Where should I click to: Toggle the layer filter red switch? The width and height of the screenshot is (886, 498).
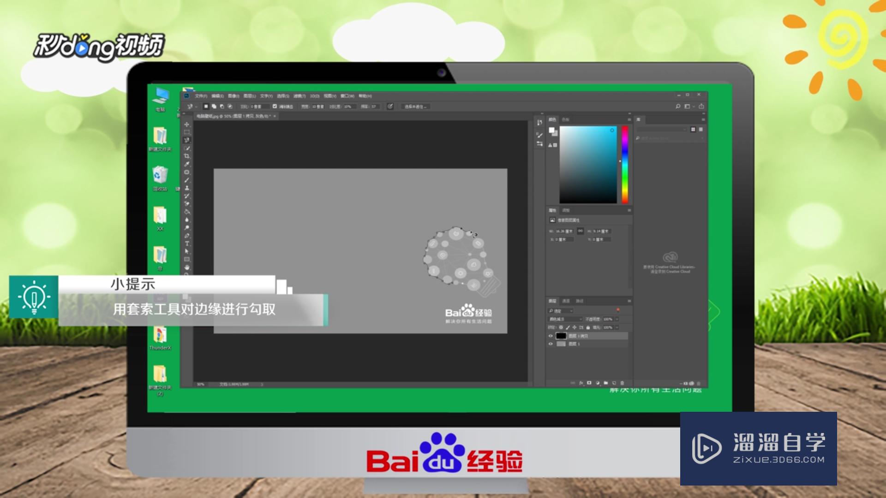[x=618, y=310]
